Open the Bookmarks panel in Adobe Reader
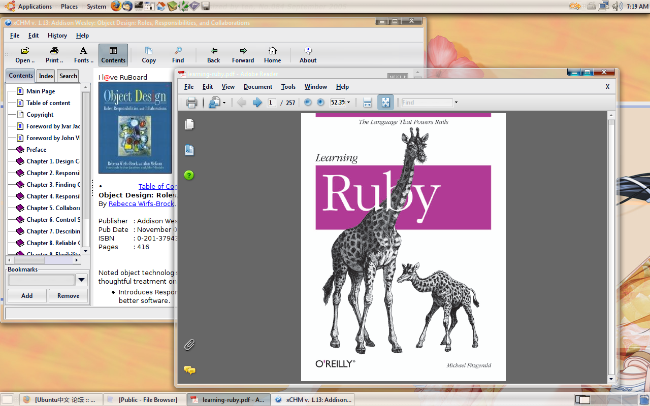Image resolution: width=650 pixels, height=406 pixels. 189,150
